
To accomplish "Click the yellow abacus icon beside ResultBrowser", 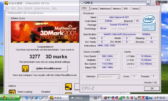I will click(x=25, y=68).
